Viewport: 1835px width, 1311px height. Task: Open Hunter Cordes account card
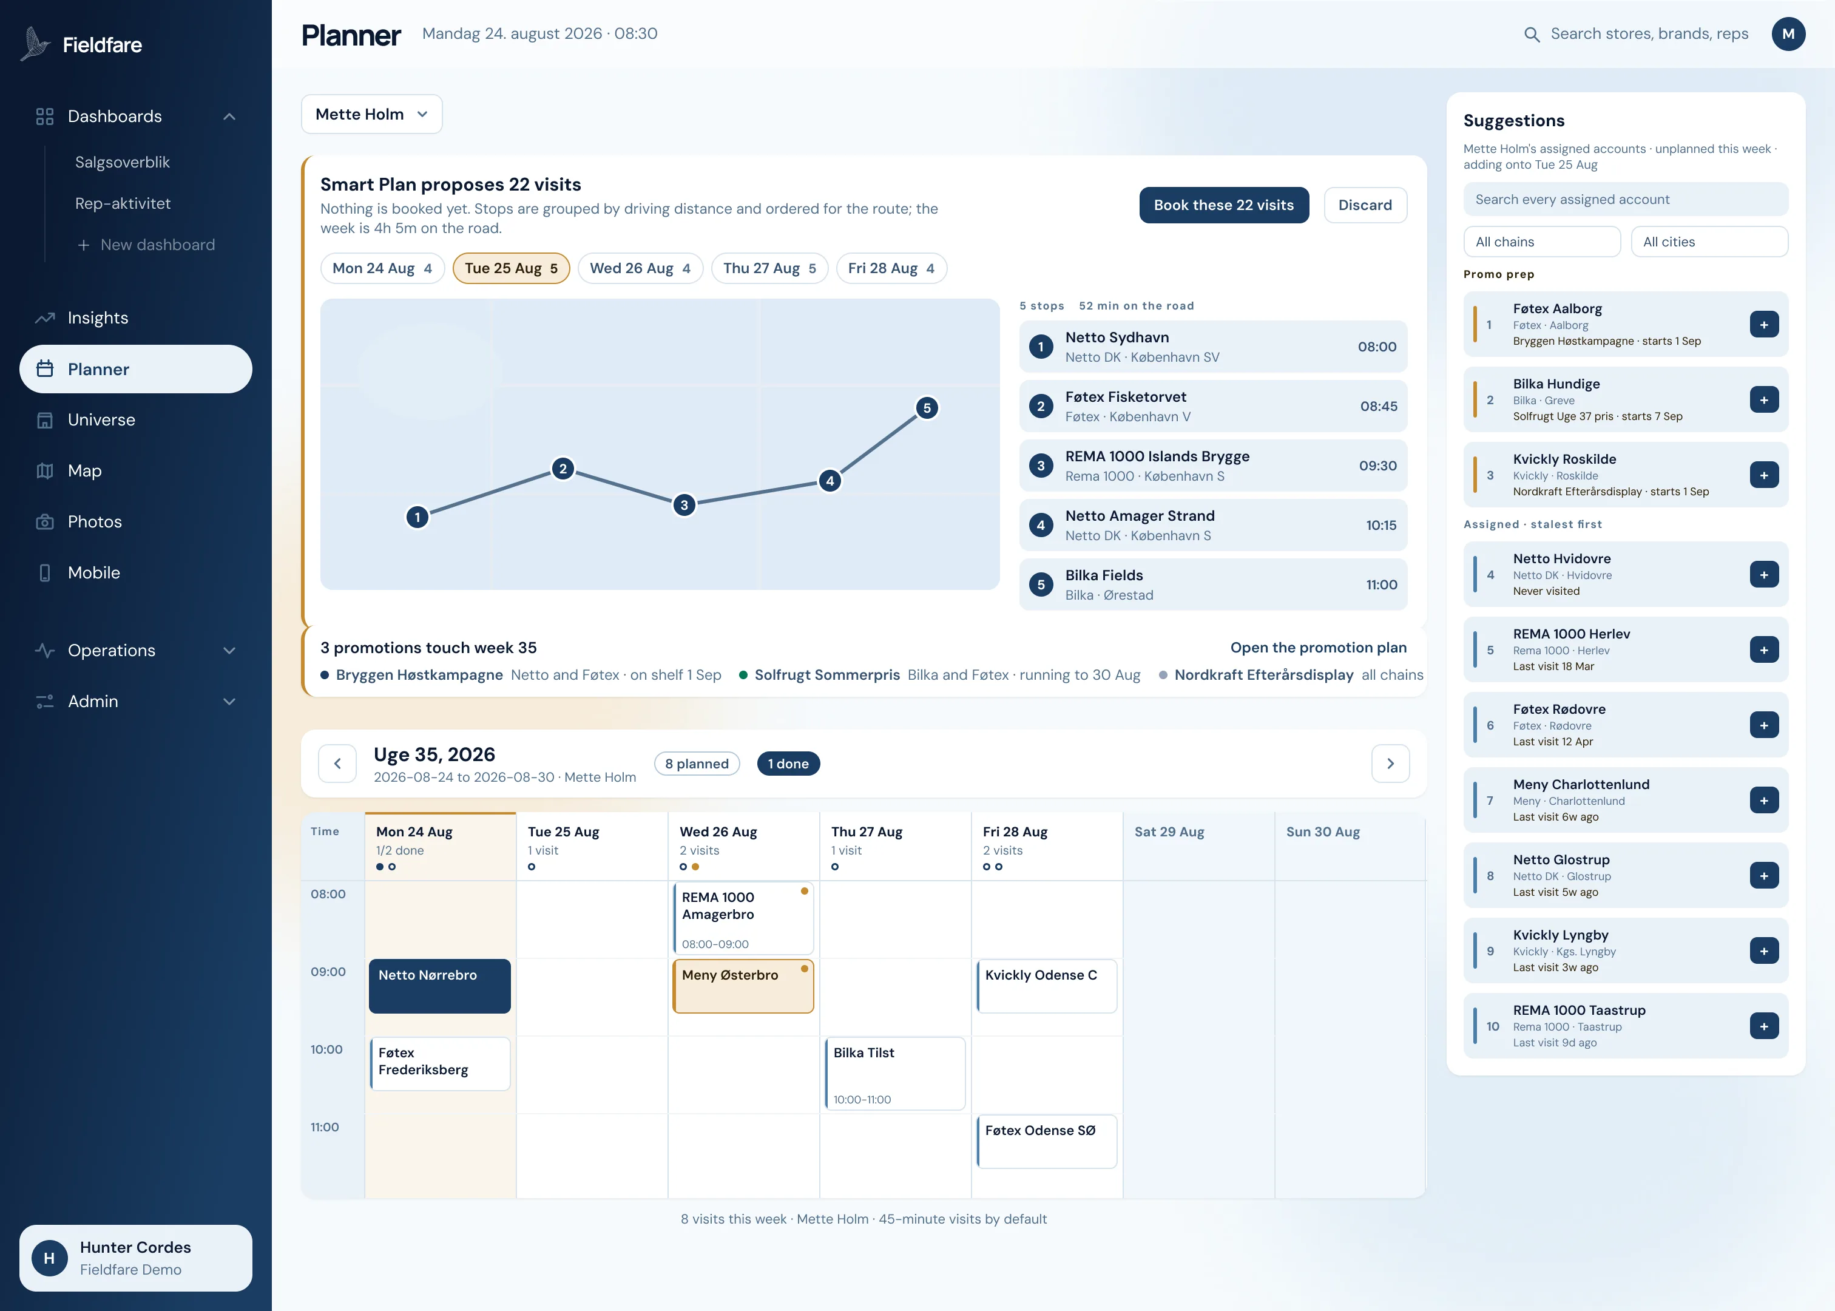(135, 1258)
